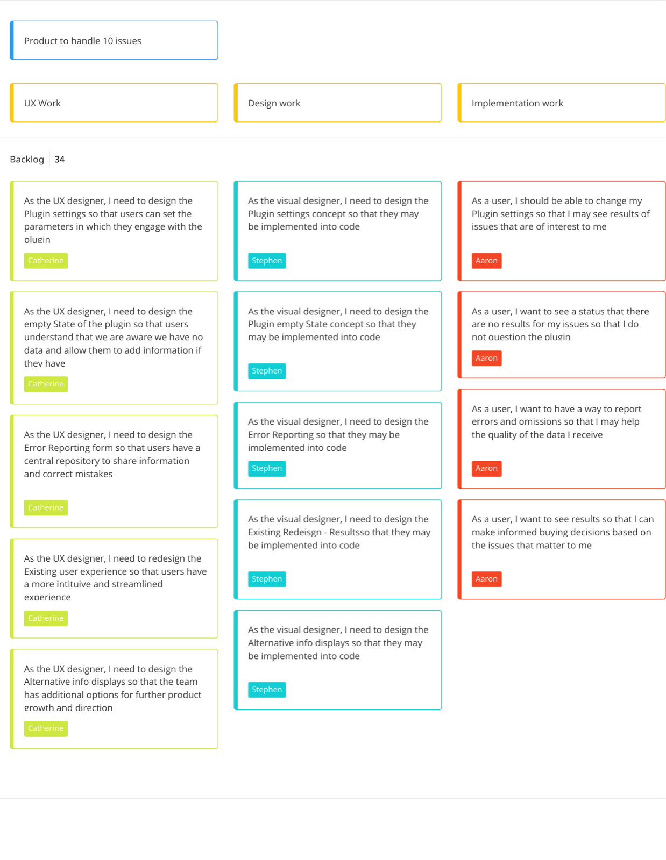Click the Backlog count 34
The height and width of the screenshot is (860, 666).
(x=60, y=159)
